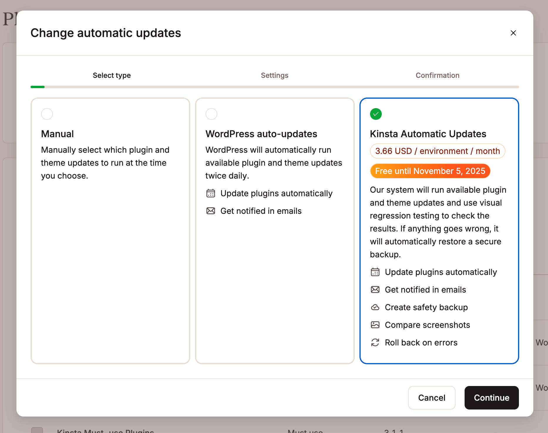This screenshot has height=433, width=548.
Task: Click Cancel to dismiss the dialog
Action: pos(432,398)
